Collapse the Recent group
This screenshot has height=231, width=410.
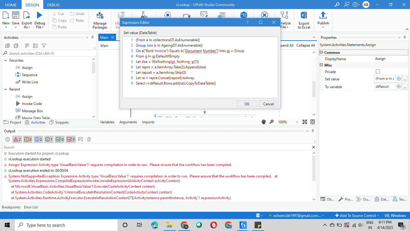point(6,89)
